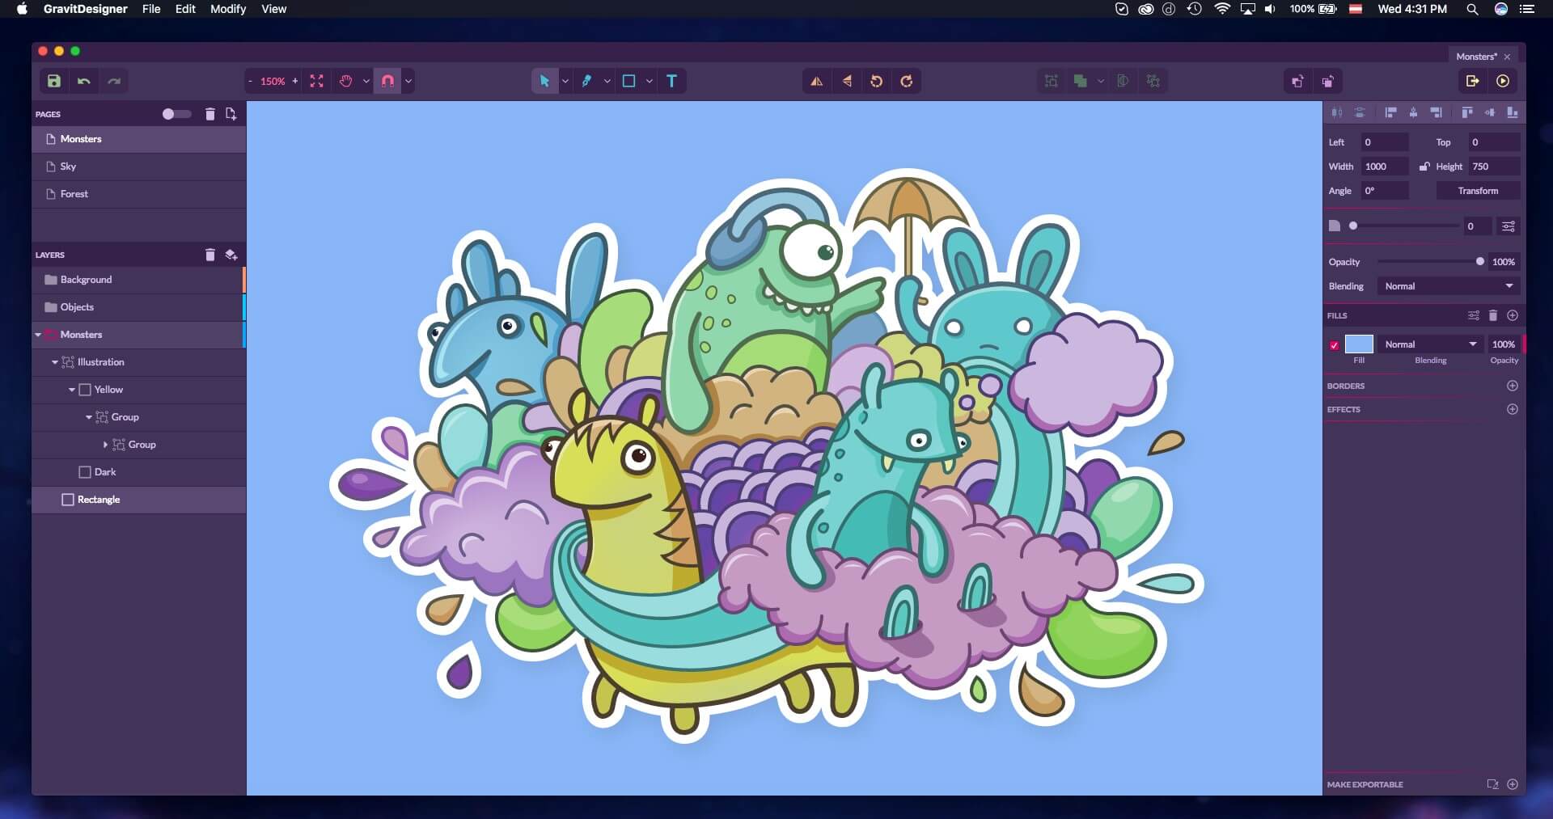Add a new Border with the plus button
The image size is (1553, 819).
1513,386
